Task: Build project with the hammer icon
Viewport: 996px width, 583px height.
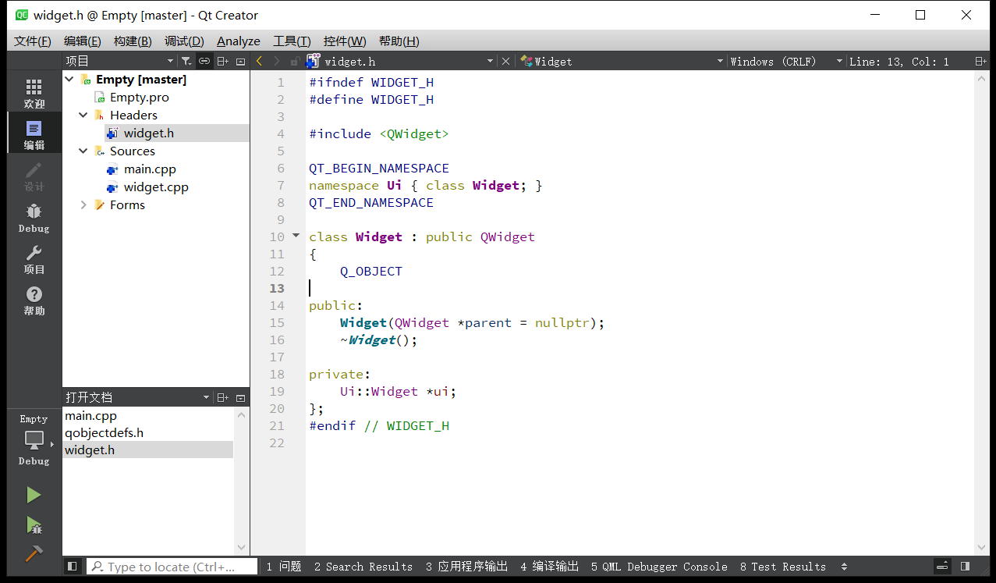Action: coord(34,553)
